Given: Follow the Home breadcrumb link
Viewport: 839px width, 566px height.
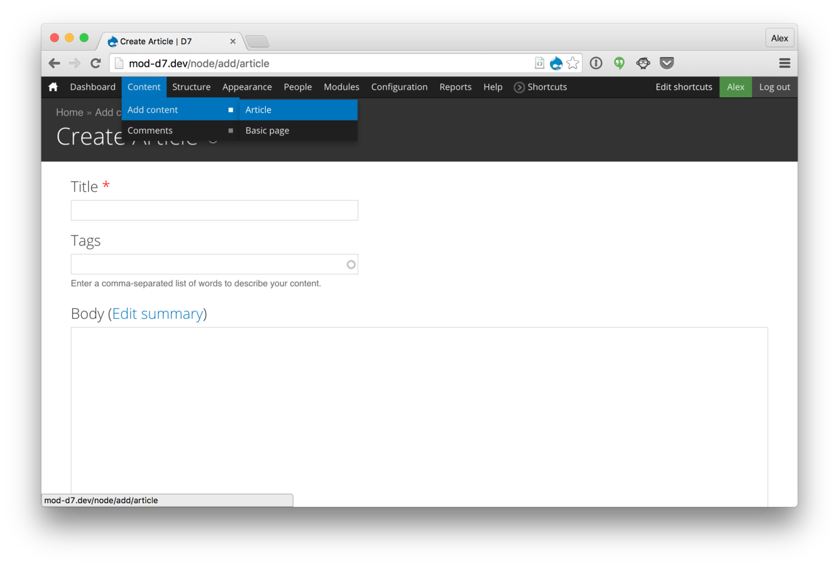Looking at the screenshot, I should (x=69, y=112).
